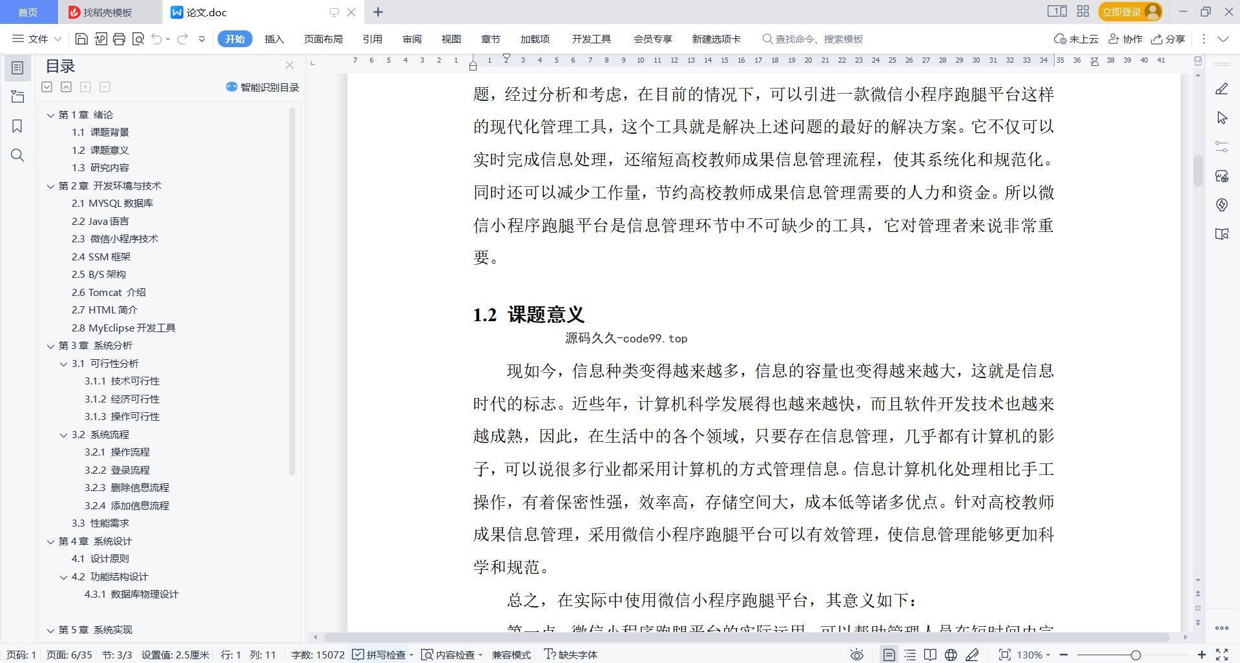Collapse 3.1 可行性分析 node
The height and width of the screenshot is (663, 1240).
click(63, 364)
